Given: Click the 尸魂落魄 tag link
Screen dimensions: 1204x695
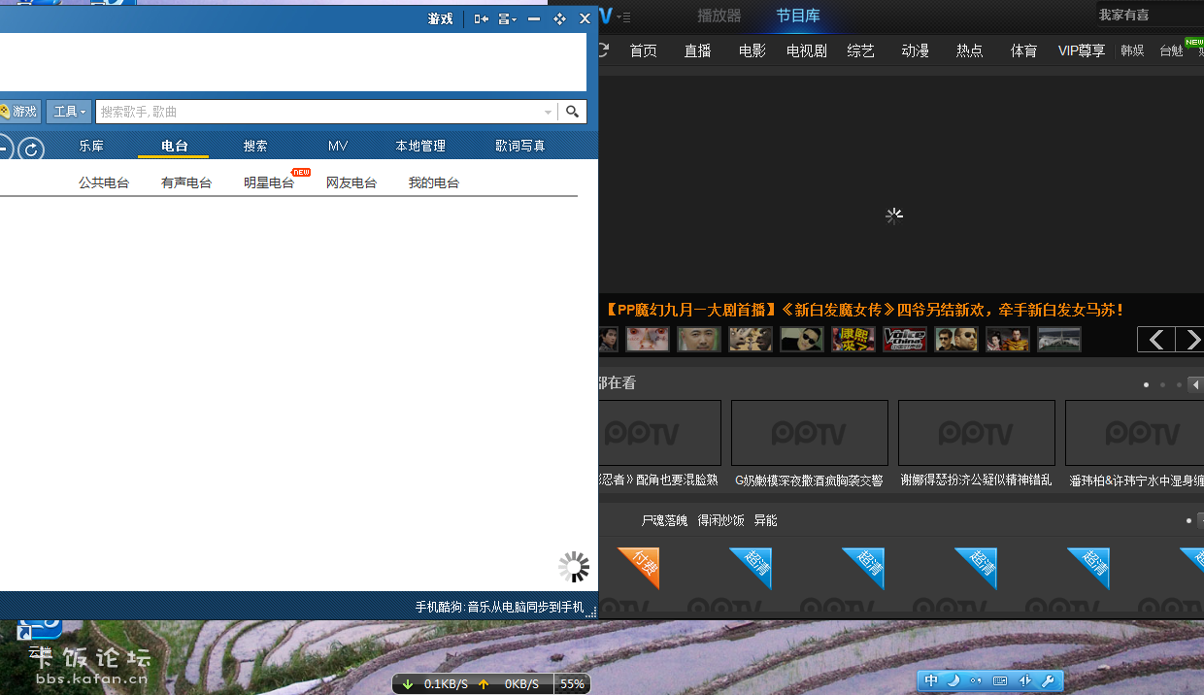Looking at the screenshot, I should 664,520.
